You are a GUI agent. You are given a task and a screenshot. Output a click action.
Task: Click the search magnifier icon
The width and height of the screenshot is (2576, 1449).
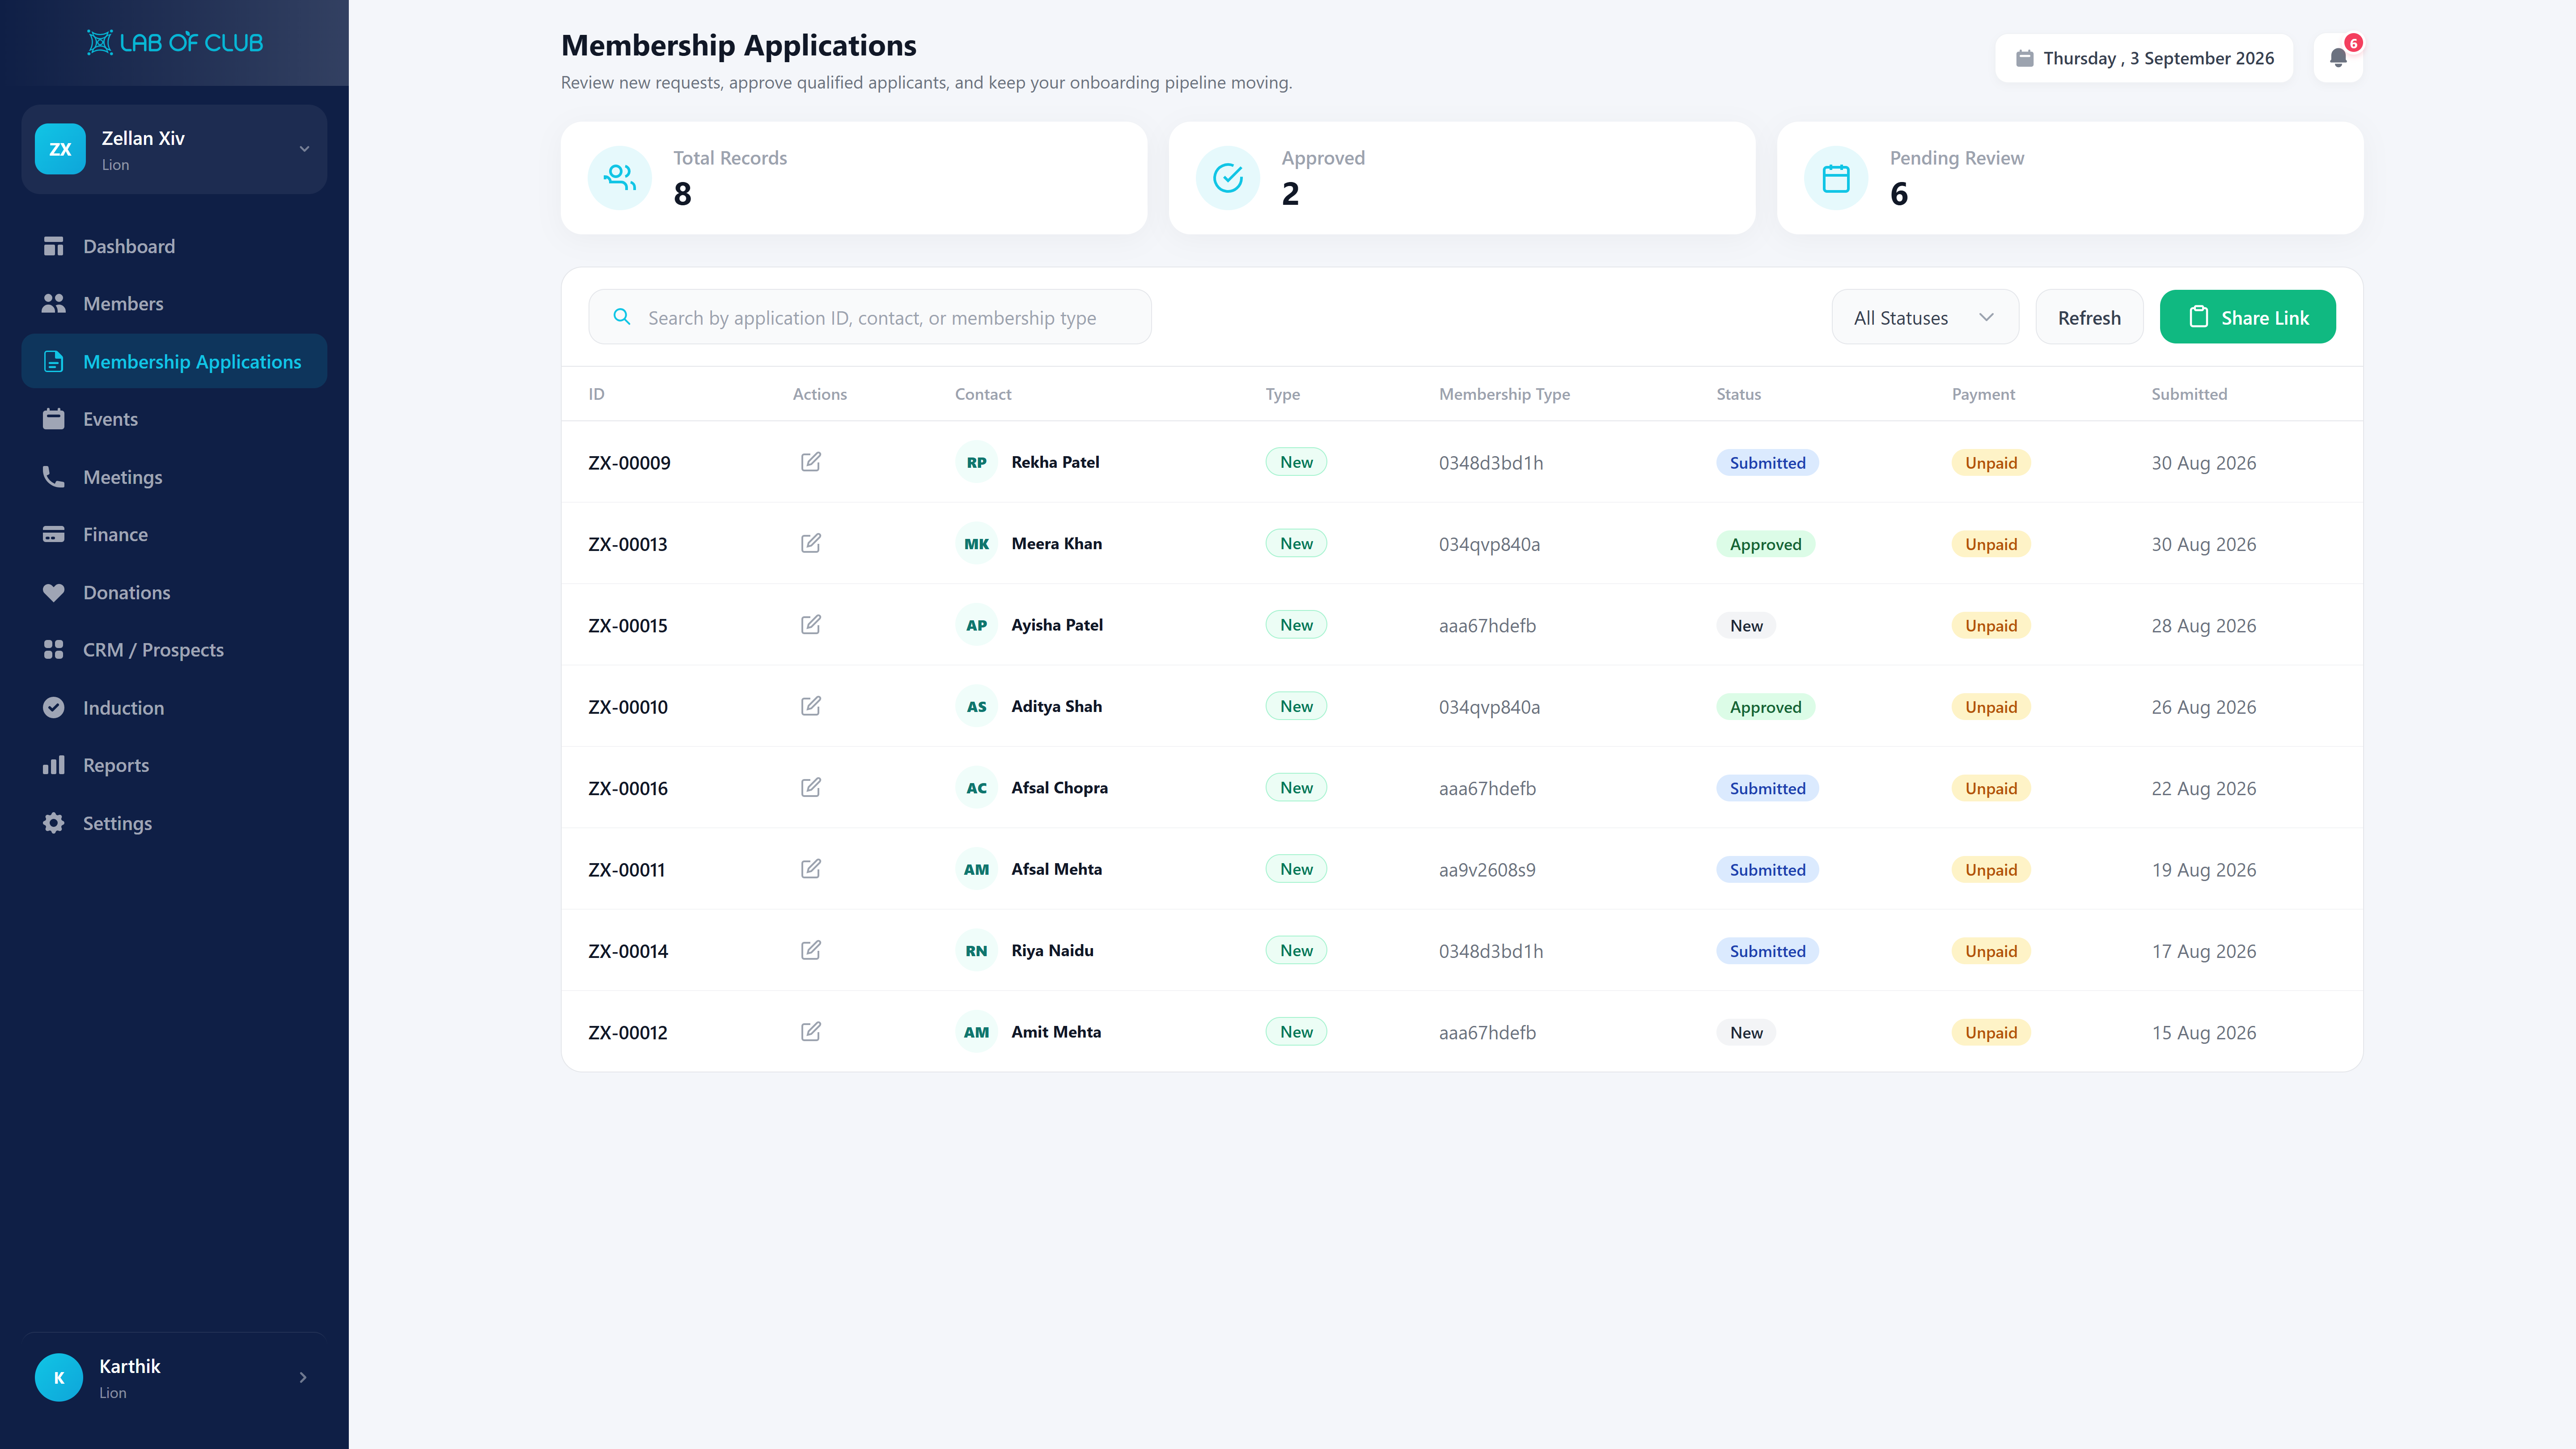tap(622, 317)
